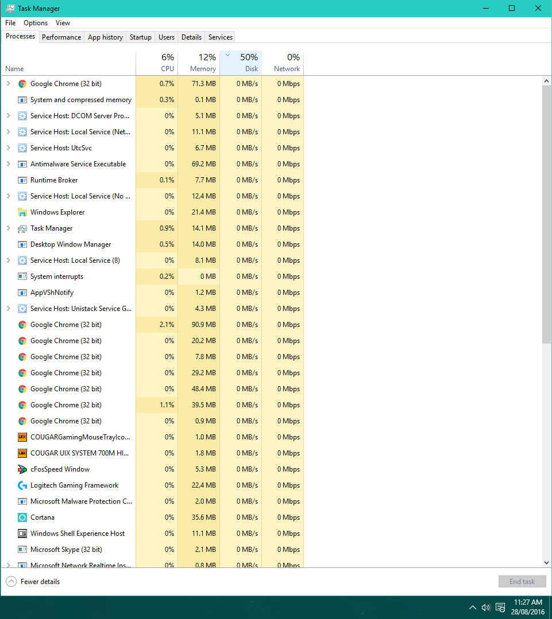Screen dimensions: 552x619
Task: Click the Chrome icon in the 90.9 MB row
Action: pyautogui.click(x=22, y=325)
